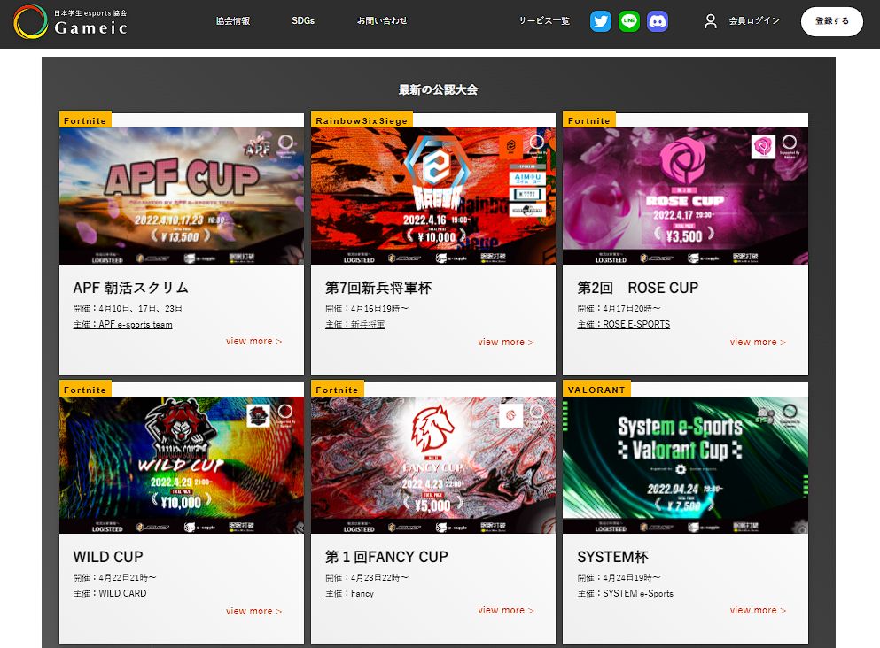Click date text 4月22日21時~
This screenshot has height=648, width=880.
coord(128,577)
